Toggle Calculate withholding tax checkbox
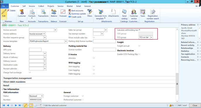The image size is (201, 108). tap(139, 30)
